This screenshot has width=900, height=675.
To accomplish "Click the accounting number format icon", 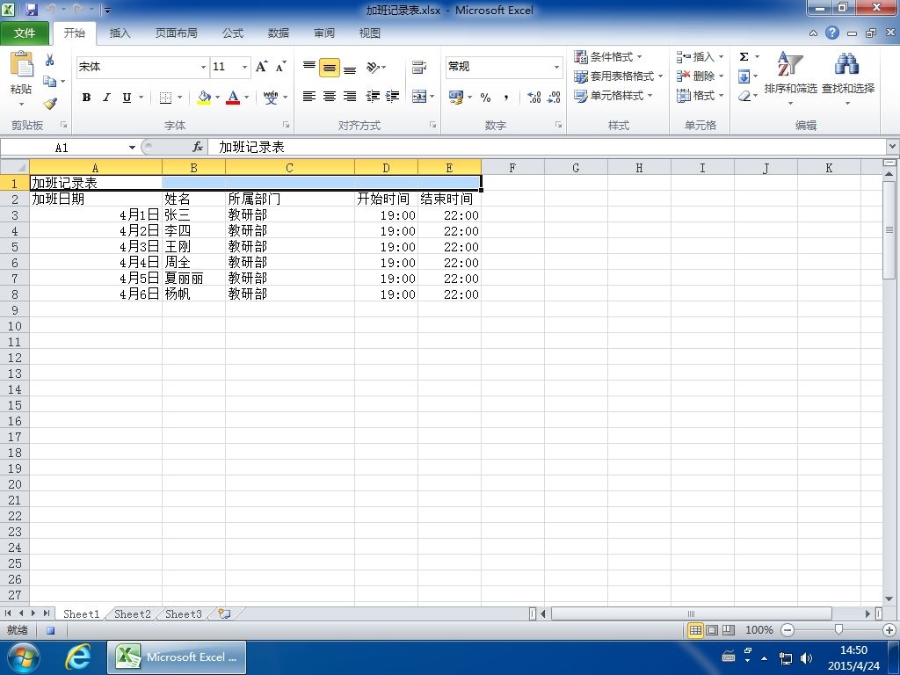I will tap(456, 97).
